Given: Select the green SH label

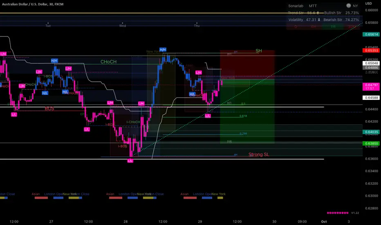Looking at the screenshot, I should tap(258, 51).
